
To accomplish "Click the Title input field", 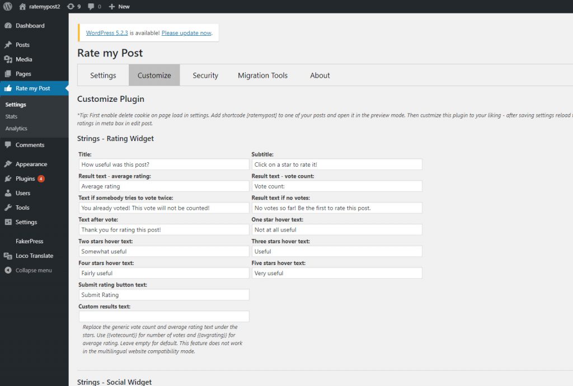I will coord(164,164).
